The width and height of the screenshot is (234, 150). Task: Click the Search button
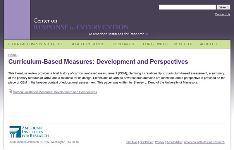point(223,7)
